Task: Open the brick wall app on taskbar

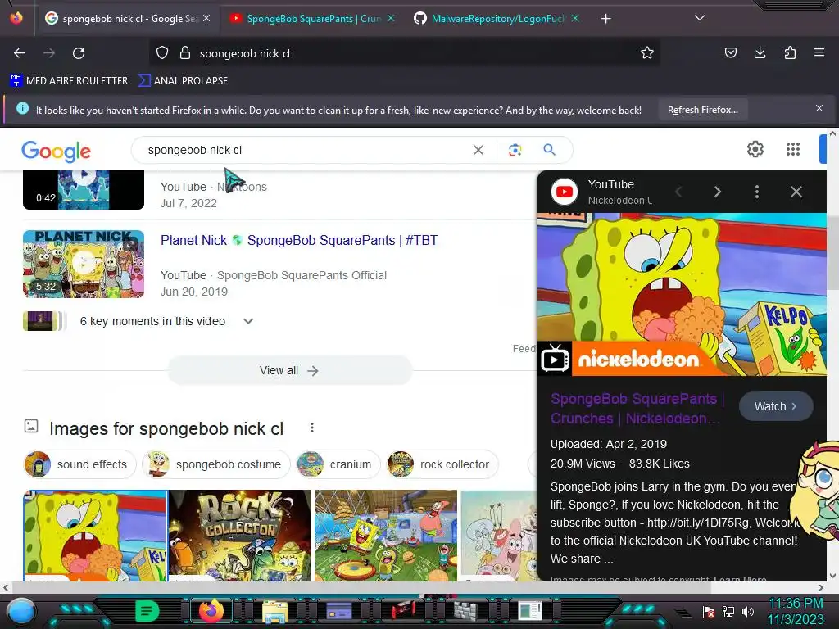Action: [467, 610]
